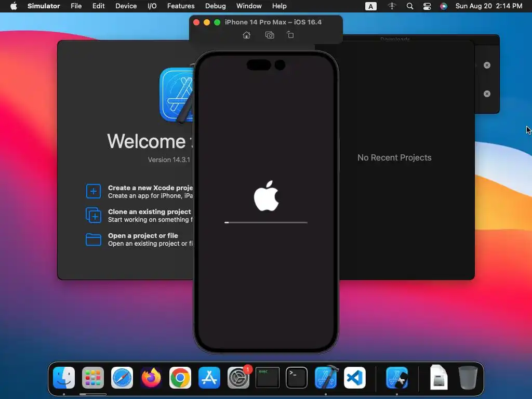Open the Simulator application menu

(x=44, y=6)
